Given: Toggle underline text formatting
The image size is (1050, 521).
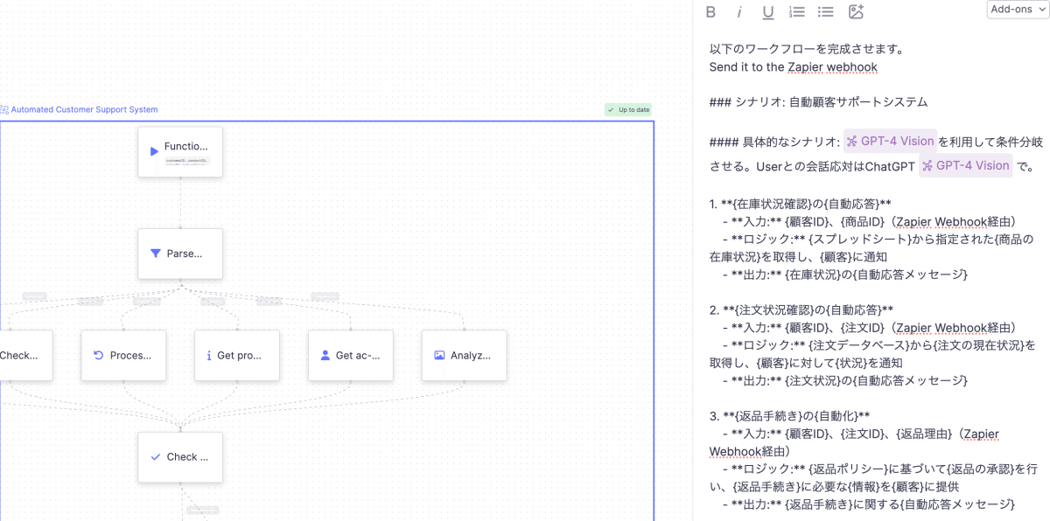Looking at the screenshot, I should click(768, 11).
